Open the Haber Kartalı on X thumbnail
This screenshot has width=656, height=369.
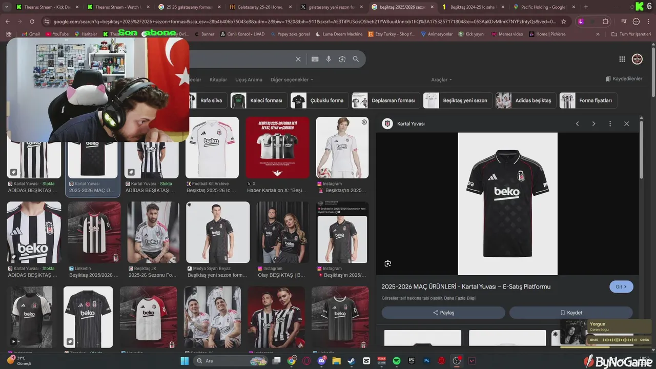pos(277,148)
